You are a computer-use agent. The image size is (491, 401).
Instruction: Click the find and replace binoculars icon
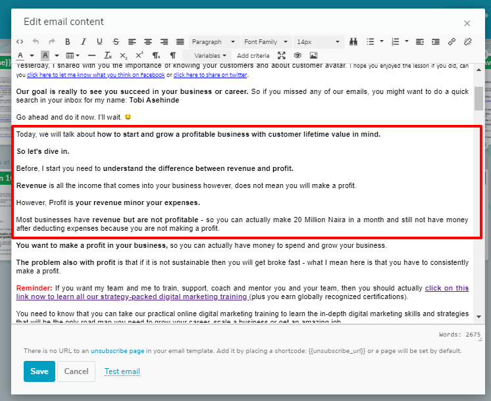point(353,41)
